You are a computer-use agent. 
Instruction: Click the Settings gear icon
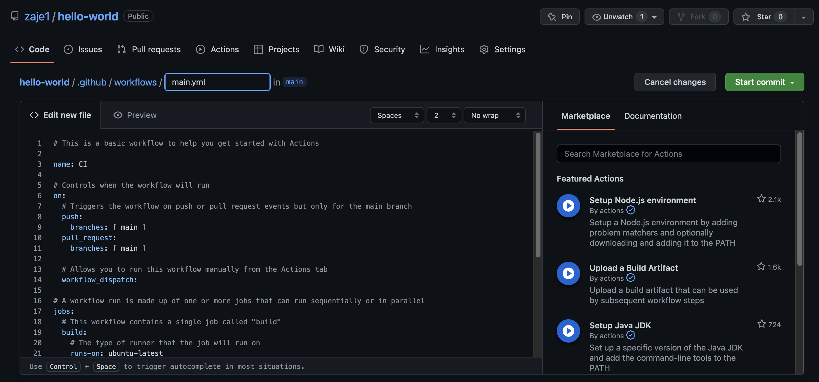pyautogui.click(x=484, y=49)
